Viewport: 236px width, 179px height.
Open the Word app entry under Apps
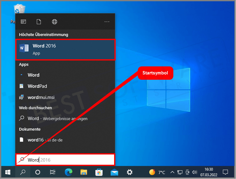33,75
